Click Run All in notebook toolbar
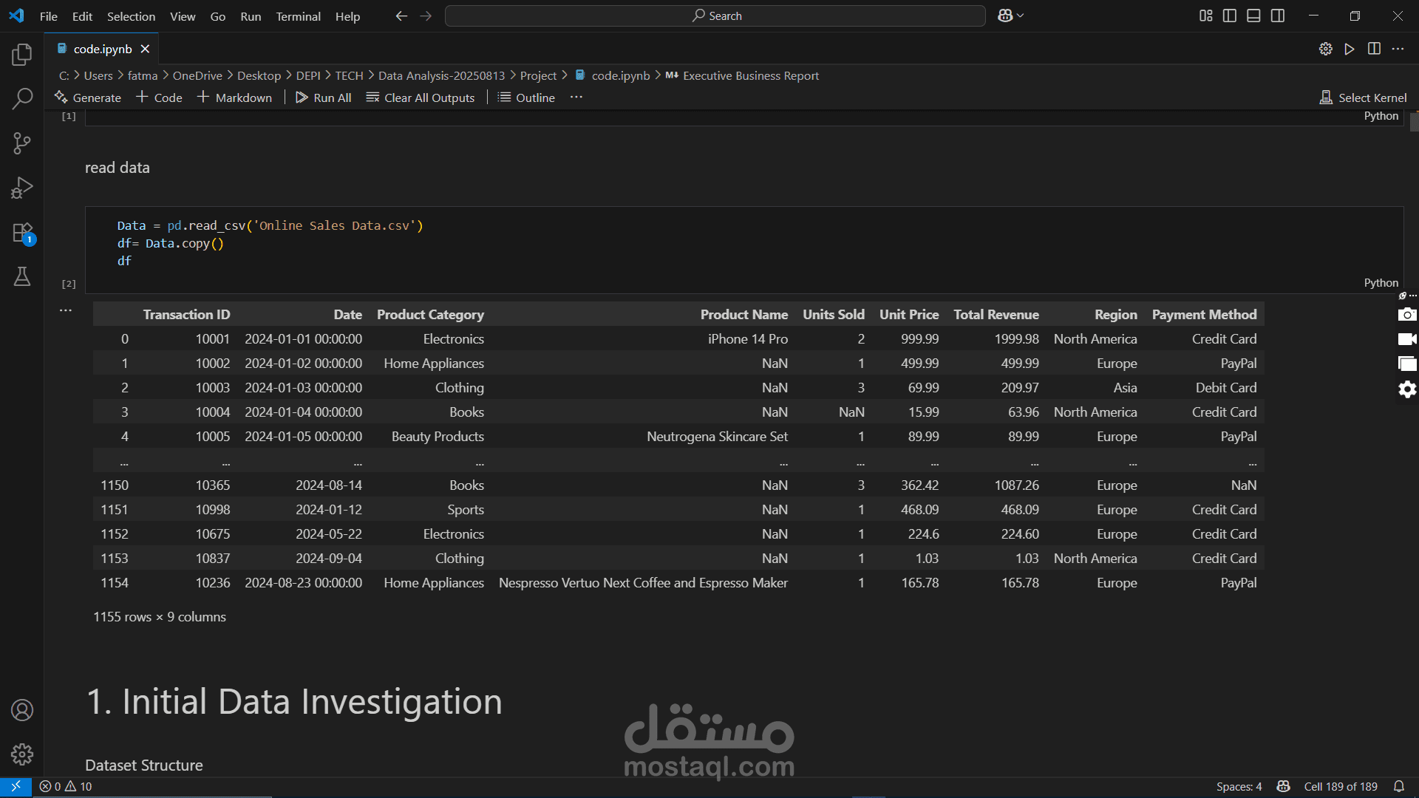Image resolution: width=1419 pixels, height=798 pixels. point(323,98)
